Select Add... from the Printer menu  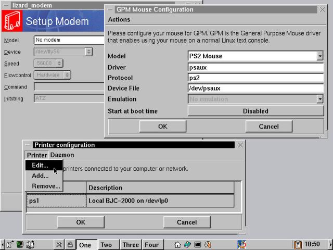point(40,176)
